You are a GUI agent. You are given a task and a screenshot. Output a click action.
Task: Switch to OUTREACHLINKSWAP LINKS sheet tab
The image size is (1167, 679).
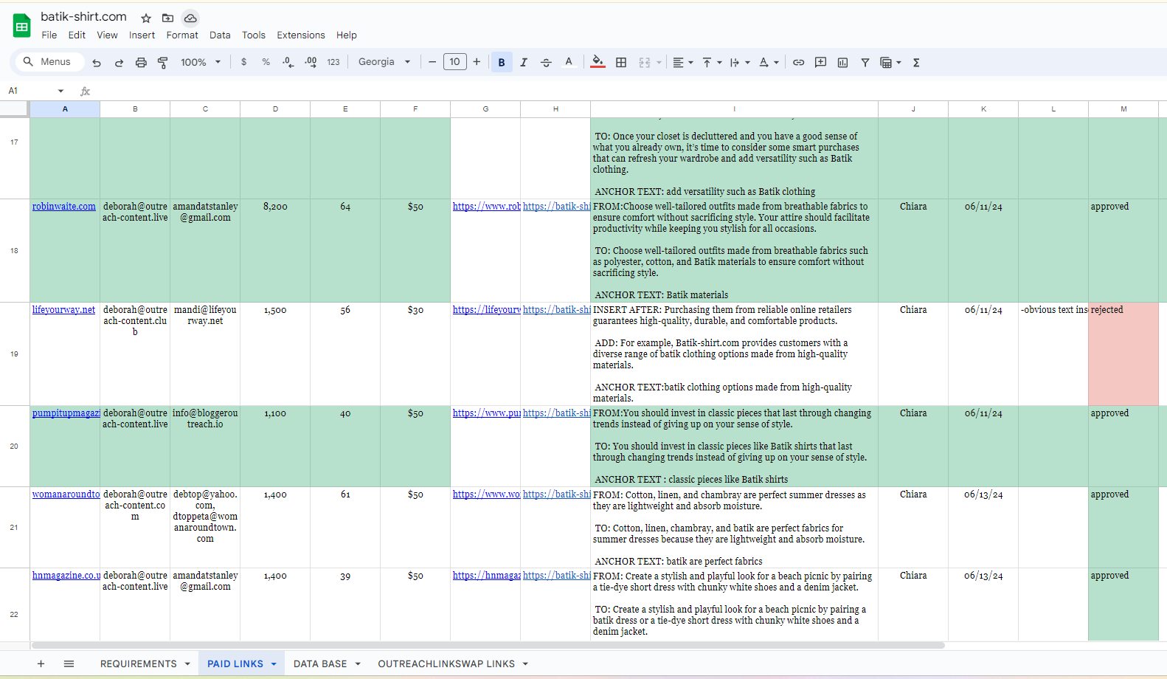coord(446,664)
